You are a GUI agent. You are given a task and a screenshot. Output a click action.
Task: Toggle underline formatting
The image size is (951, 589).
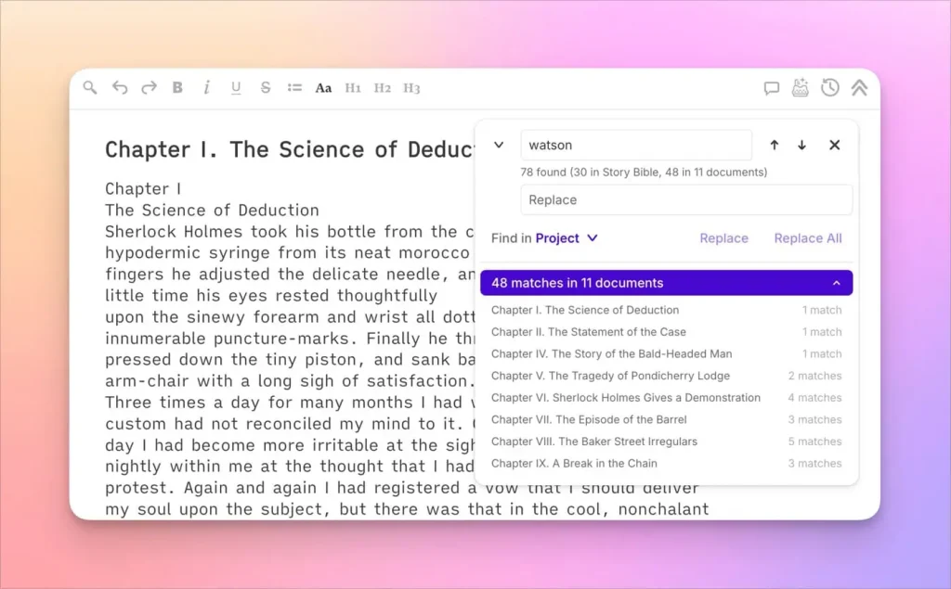(x=236, y=87)
